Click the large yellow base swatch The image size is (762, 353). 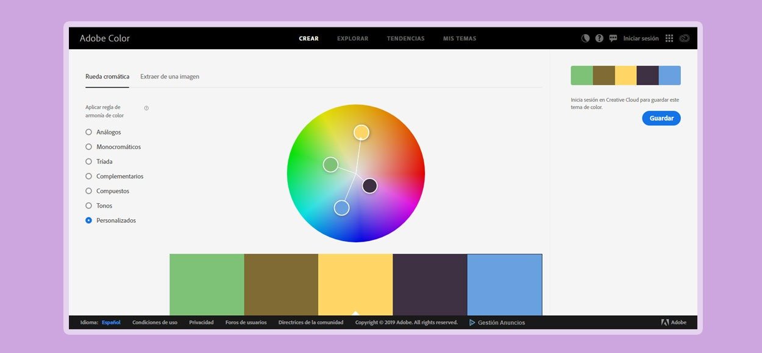pos(355,284)
